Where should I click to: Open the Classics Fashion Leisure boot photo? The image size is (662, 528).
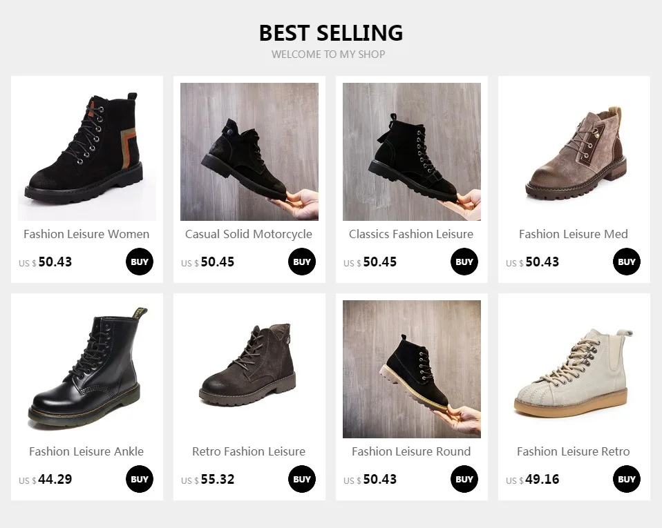[x=412, y=151]
